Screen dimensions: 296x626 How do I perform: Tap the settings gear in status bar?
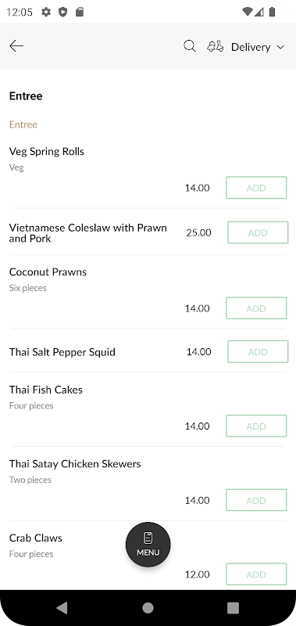tap(46, 12)
